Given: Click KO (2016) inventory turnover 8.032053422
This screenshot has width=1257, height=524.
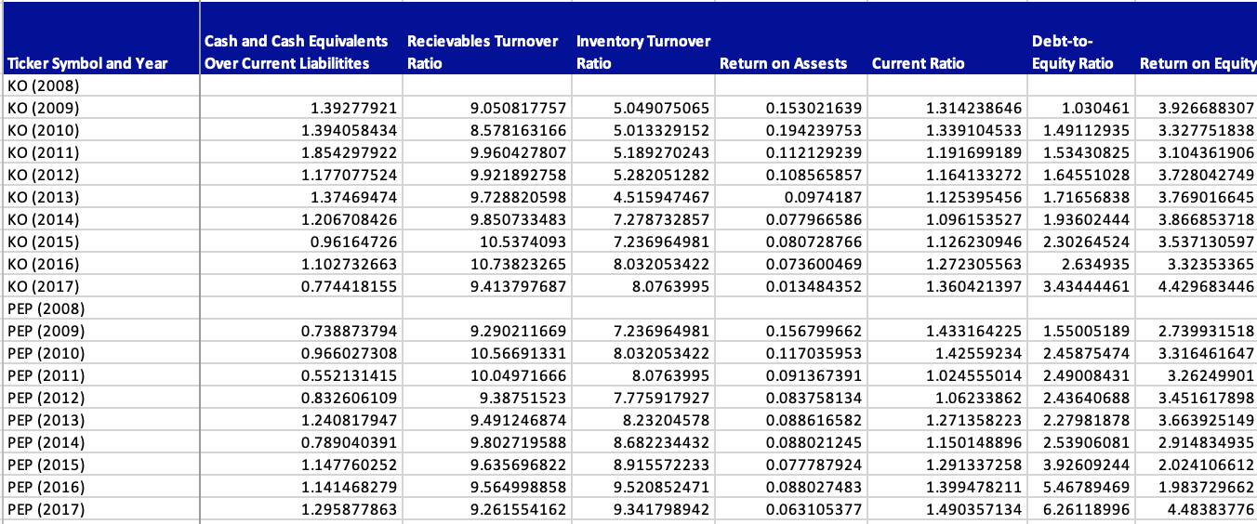Looking at the screenshot, I should click(643, 264).
